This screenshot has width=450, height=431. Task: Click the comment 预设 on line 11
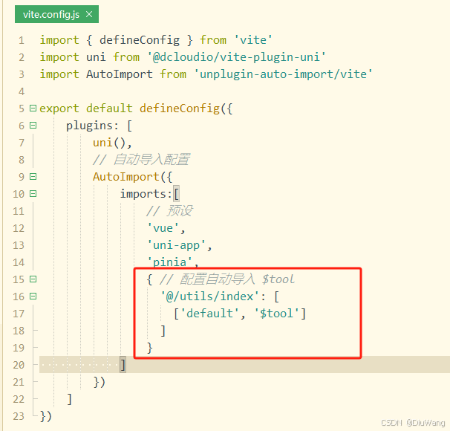pyautogui.click(x=169, y=211)
